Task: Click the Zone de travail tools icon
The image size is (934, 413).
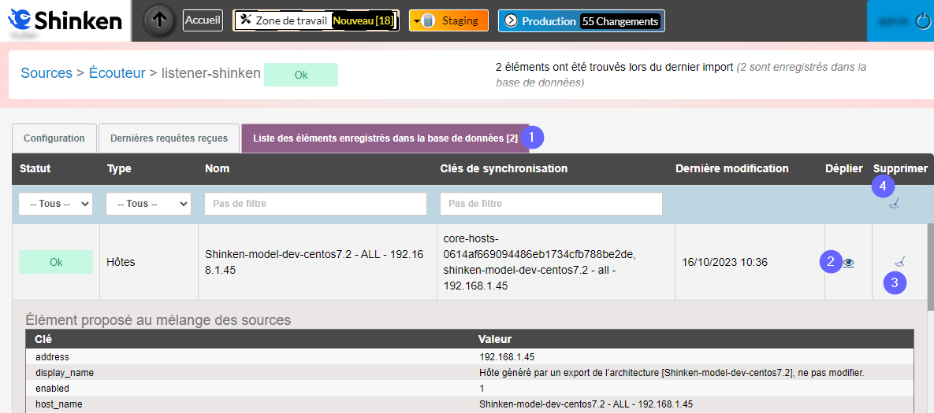Action: point(245,20)
